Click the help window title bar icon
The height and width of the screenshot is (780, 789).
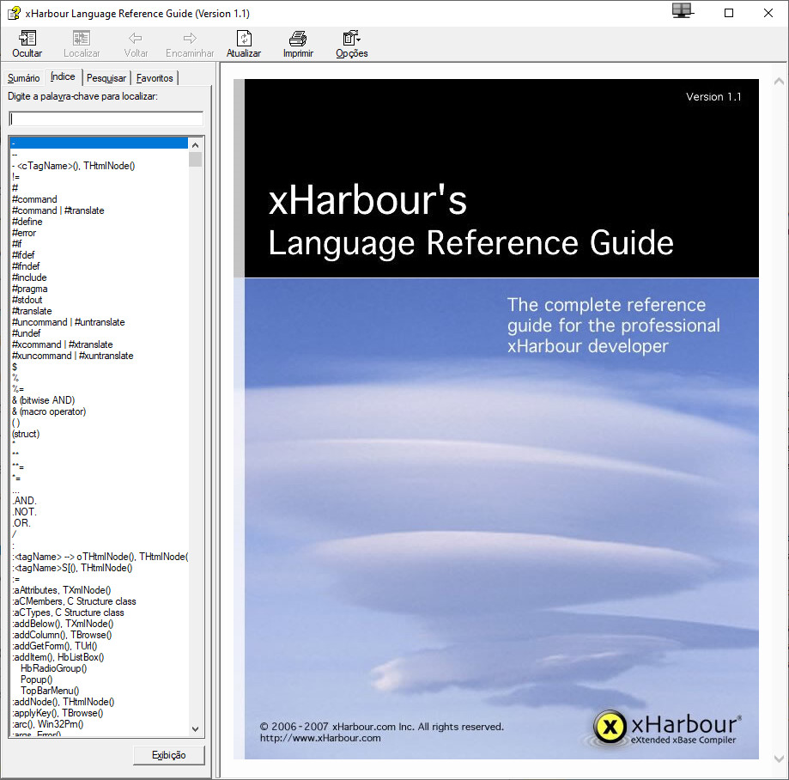point(14,13)
